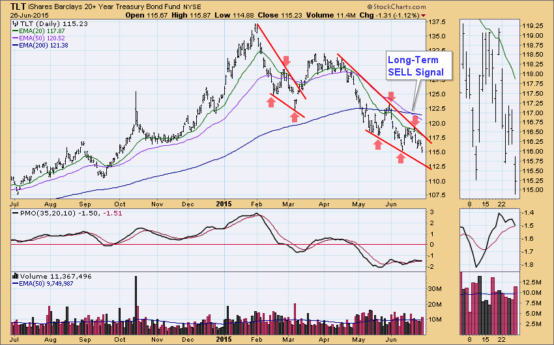
Task: Select the blue EMA(200) 121.38 legend entry
Action: tap(40, 46)
